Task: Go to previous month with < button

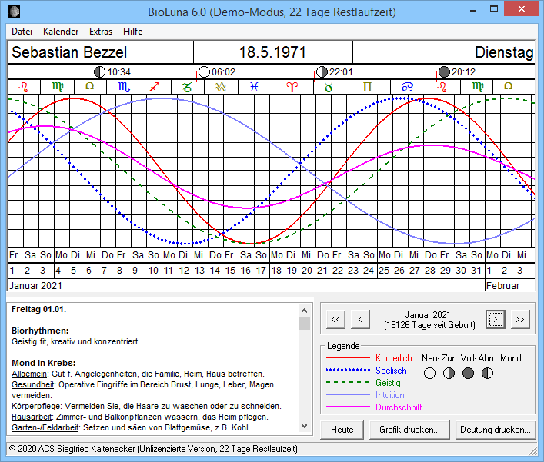Action: (x=360, y=319)
